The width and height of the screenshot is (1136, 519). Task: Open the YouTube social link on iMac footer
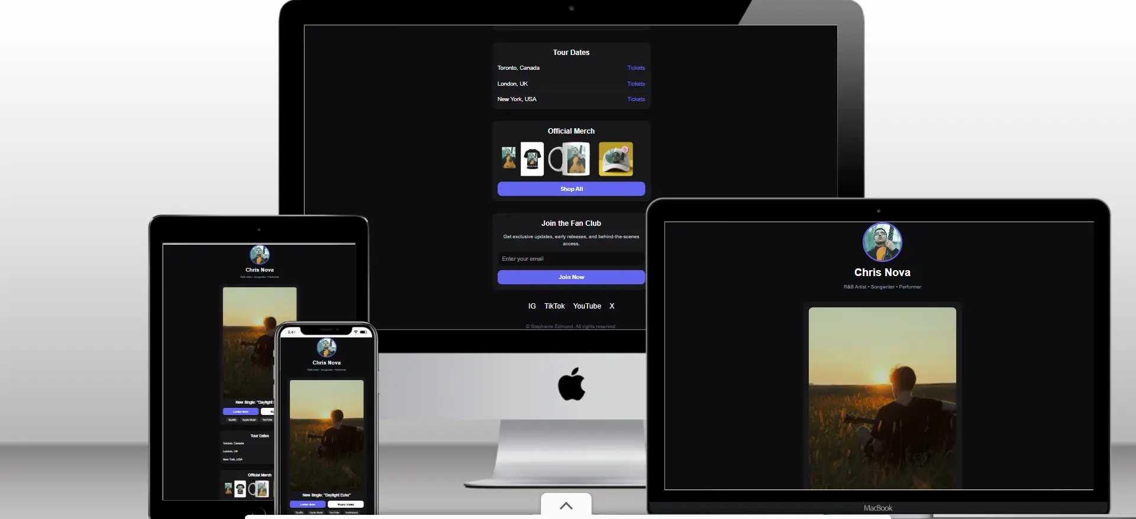tap(587, 306)
